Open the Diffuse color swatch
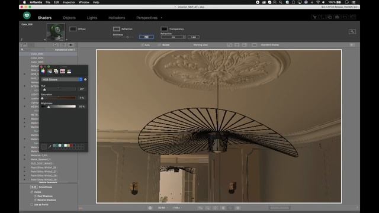Viewport: 379px width, 213px height. pos(73,29)
